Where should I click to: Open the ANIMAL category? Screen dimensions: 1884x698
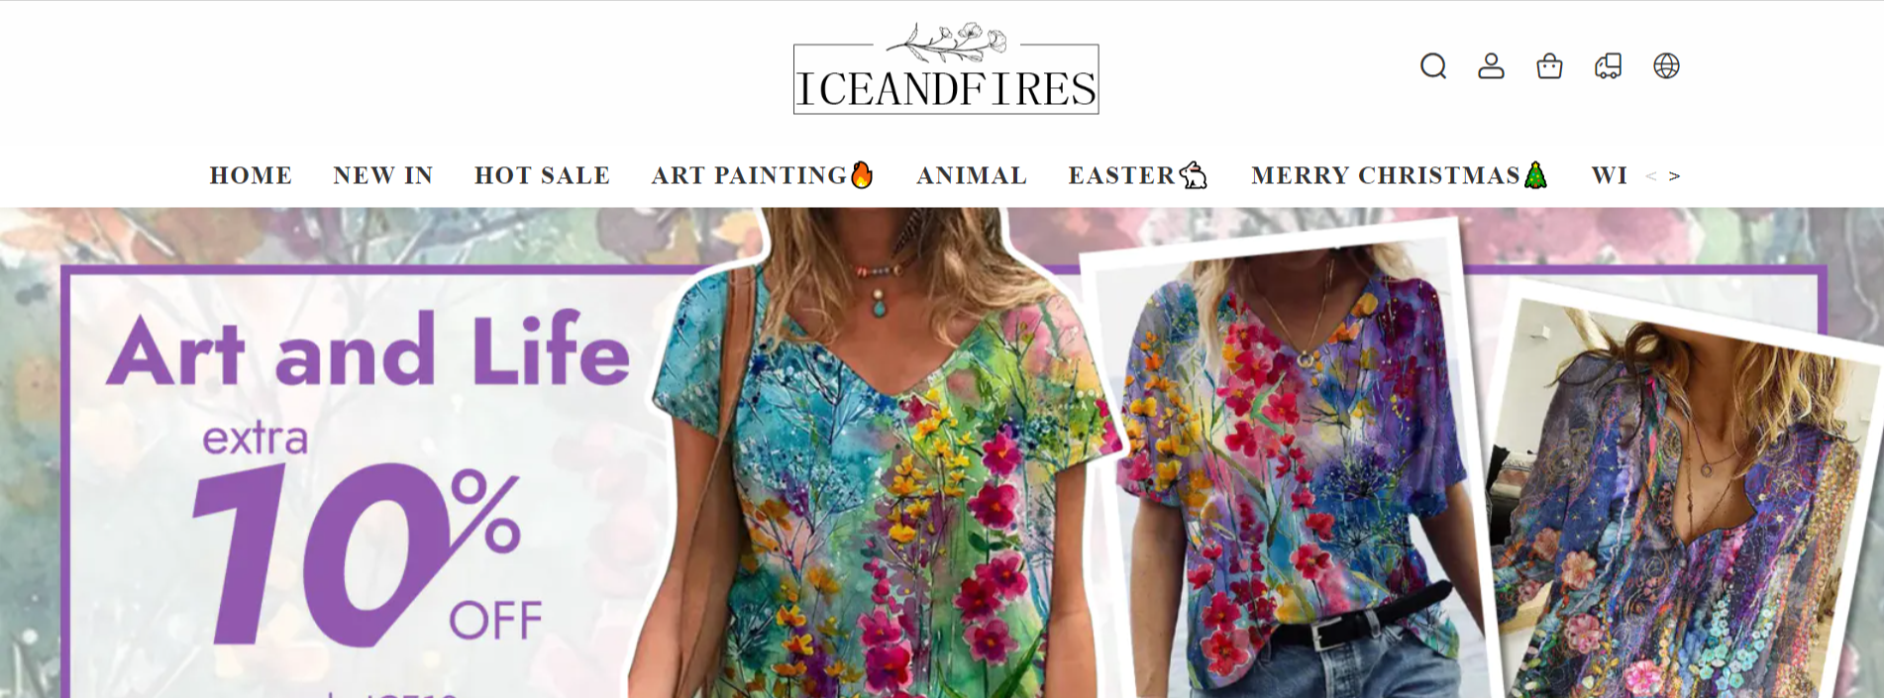click(972, 175)
